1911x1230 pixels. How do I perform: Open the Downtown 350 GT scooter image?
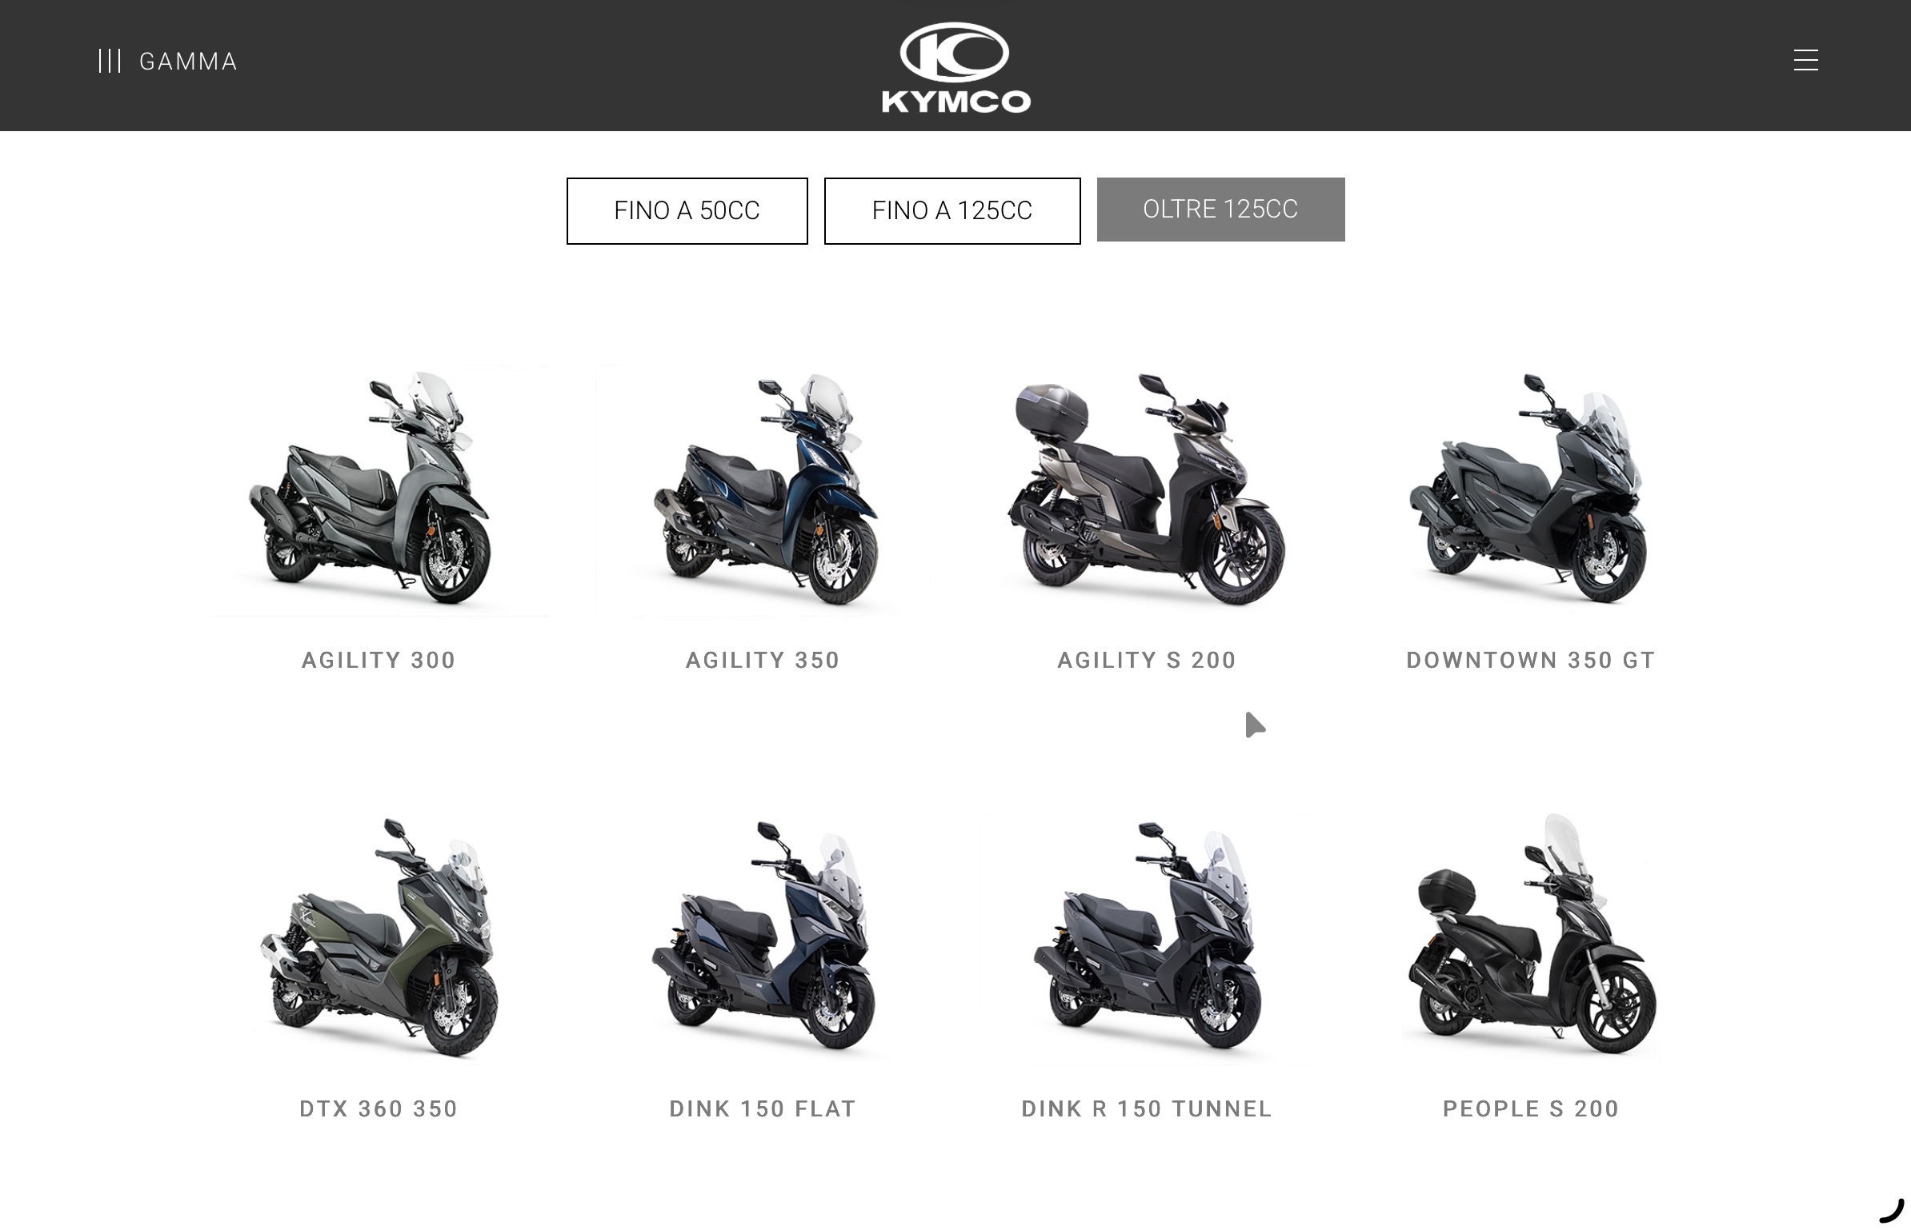point(1530,489)
